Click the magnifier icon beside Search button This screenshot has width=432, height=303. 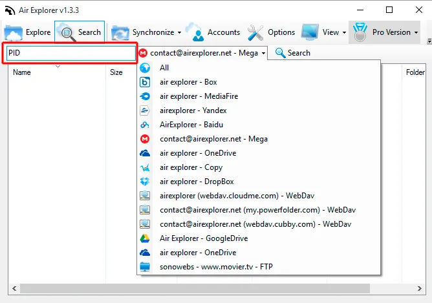[280, 53]
